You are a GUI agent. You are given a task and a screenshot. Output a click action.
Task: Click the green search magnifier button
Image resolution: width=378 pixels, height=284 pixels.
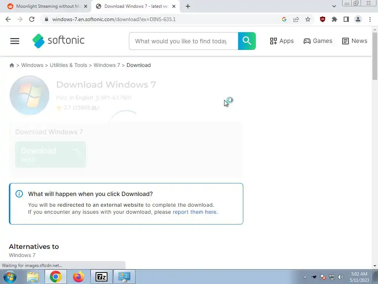pyautogui.click(x=247, y=41)
